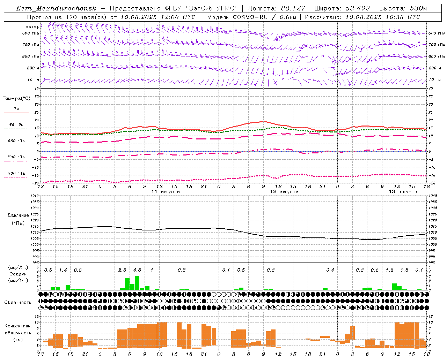
Task: Click the 3-hour precipitation value 0.4
Action: tap(330, 270)
